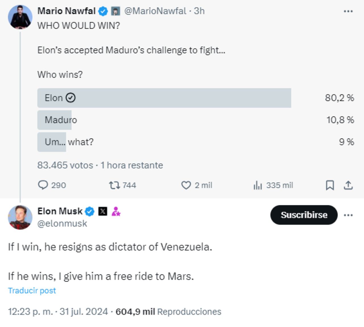Open @elonmusk's profile via his handle

pyautogui.click(x=62, y=223)
